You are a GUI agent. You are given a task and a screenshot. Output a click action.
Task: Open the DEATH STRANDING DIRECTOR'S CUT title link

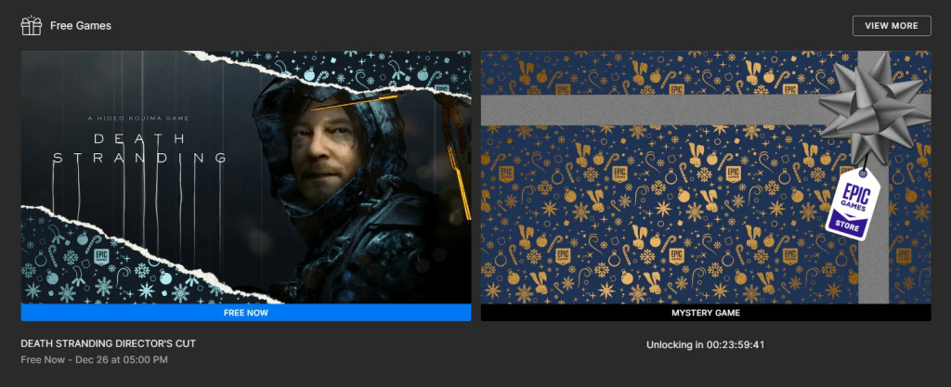108,343
